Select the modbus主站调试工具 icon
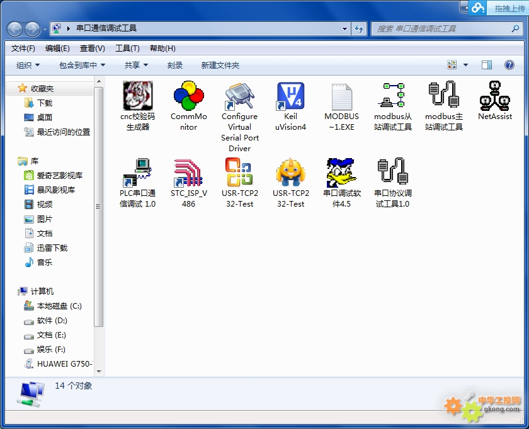This screenshot has width=529, height=429. pyautogui.click(x=443, y=94)
